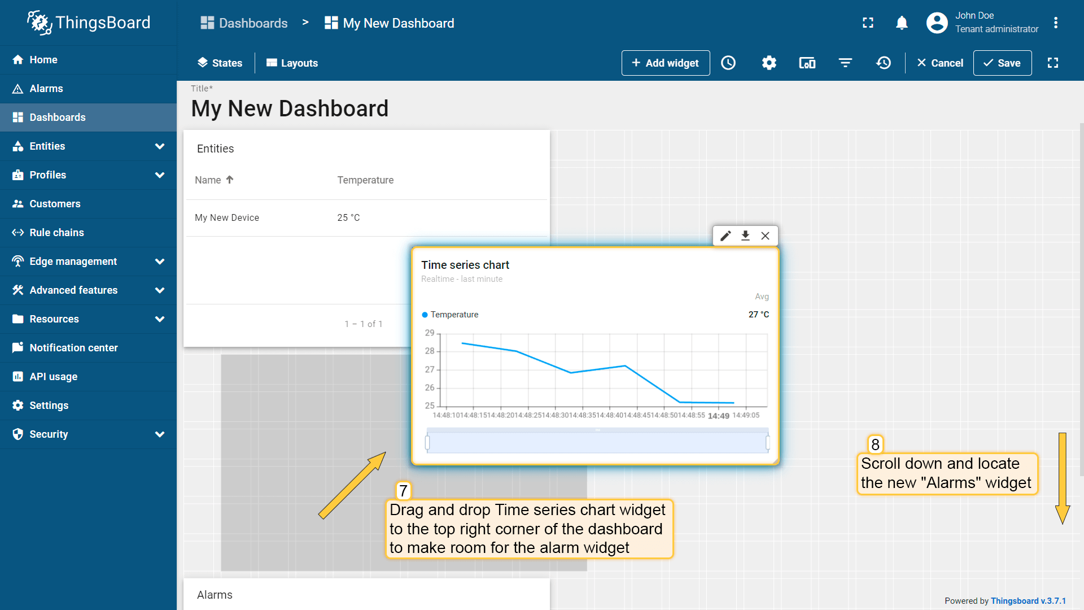The height and width of the screenshot is (610, 1084).
Task: Expand the Entities sidebar section
Action: click(88, 146)
